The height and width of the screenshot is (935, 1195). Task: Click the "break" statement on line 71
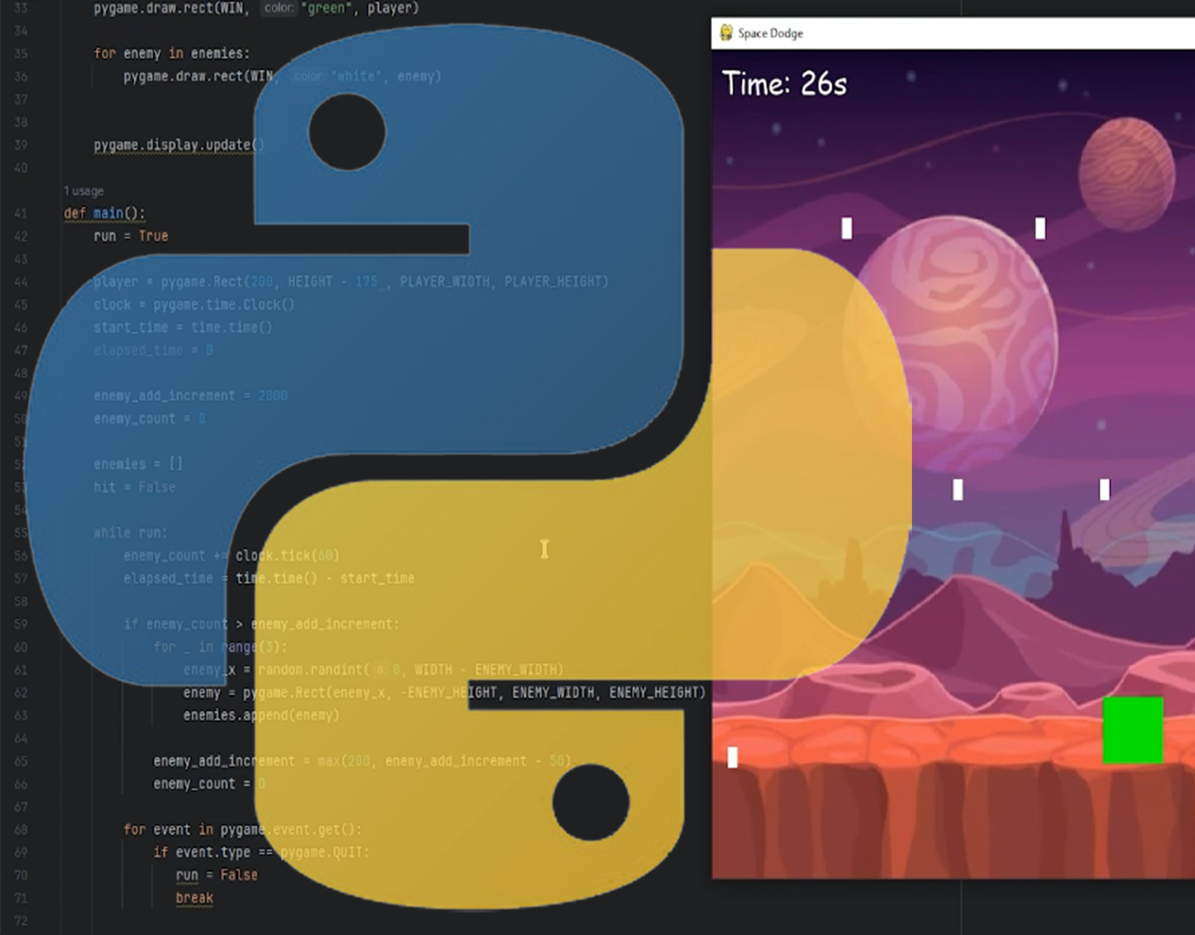pyautogui.click(x=194, y=898)
